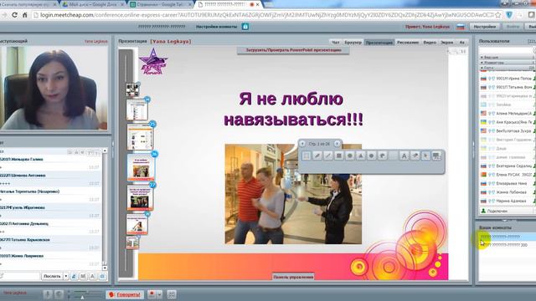Select user Марина Адамова in list

point(508,201)
